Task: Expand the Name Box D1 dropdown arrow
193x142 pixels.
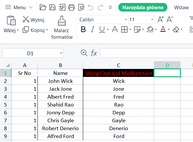Action: coord(61,53)
